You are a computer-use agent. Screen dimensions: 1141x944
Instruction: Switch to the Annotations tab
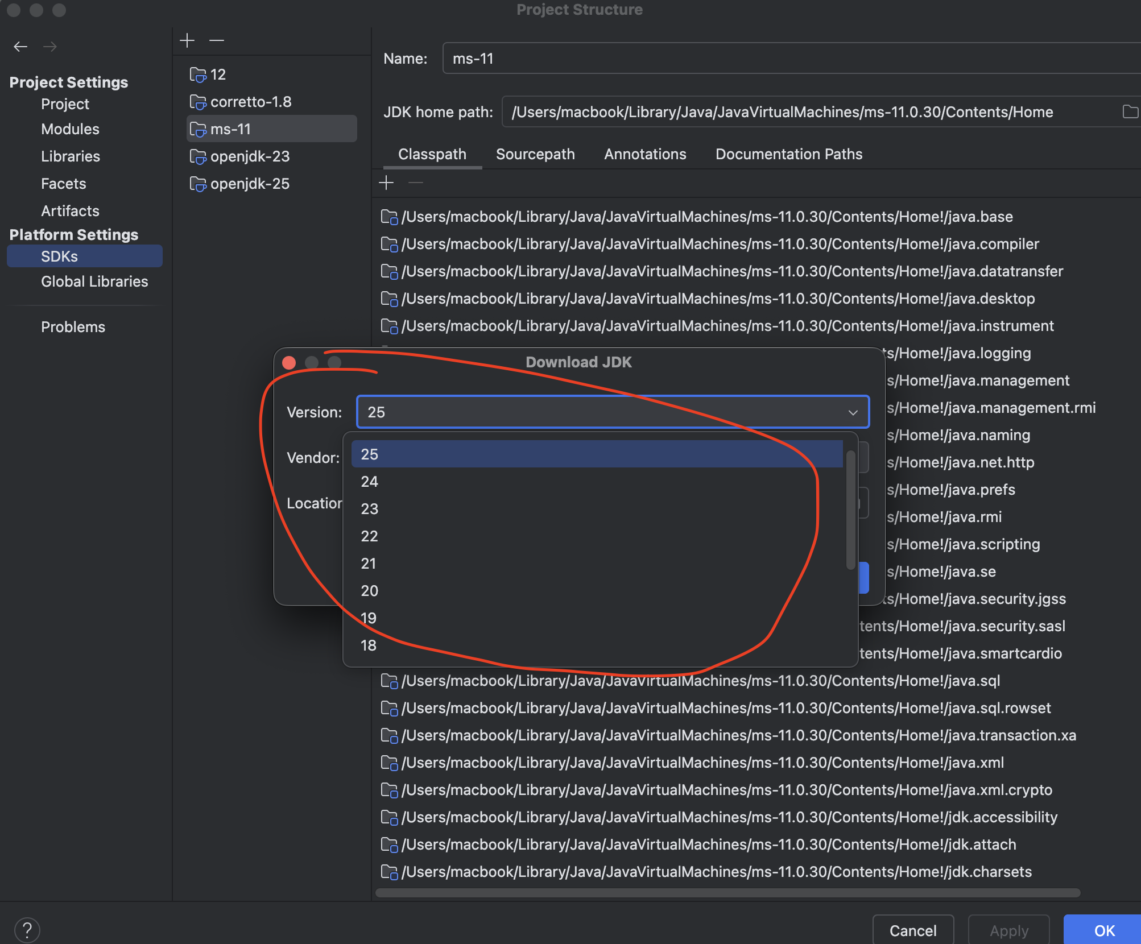click(x=645, y=154)
